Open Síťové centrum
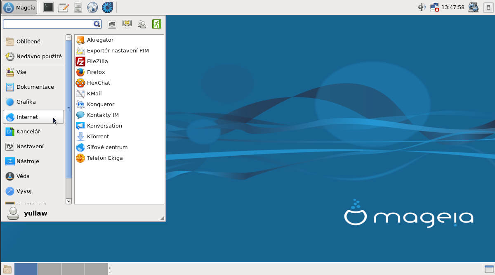 coord(119,147)
